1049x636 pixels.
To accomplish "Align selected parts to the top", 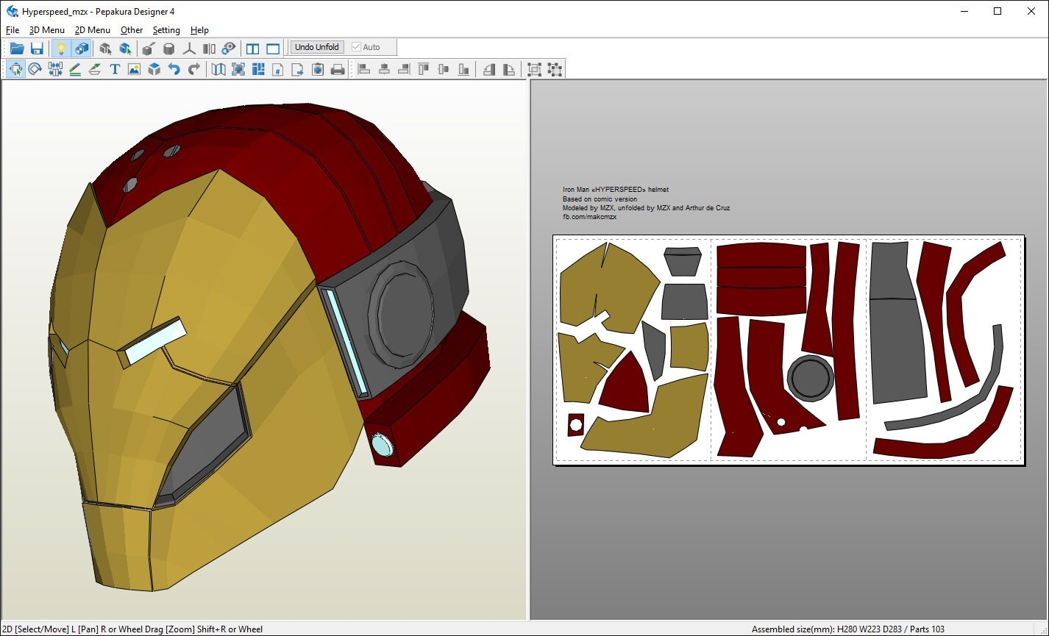I will (x=424, y=69).
